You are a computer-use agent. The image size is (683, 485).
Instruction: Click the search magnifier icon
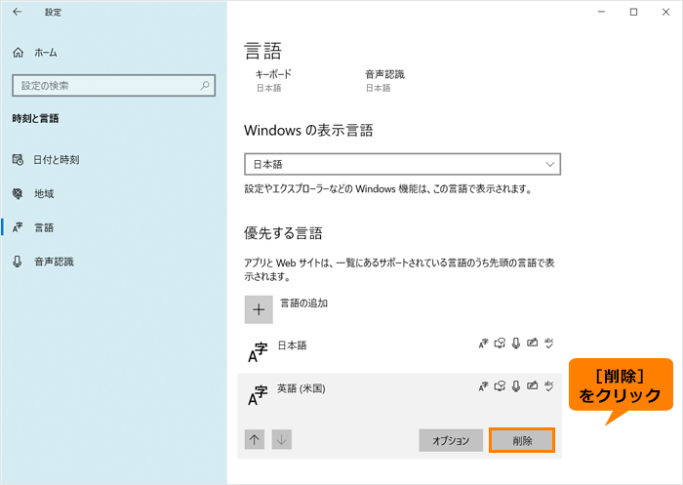(205, 86)
